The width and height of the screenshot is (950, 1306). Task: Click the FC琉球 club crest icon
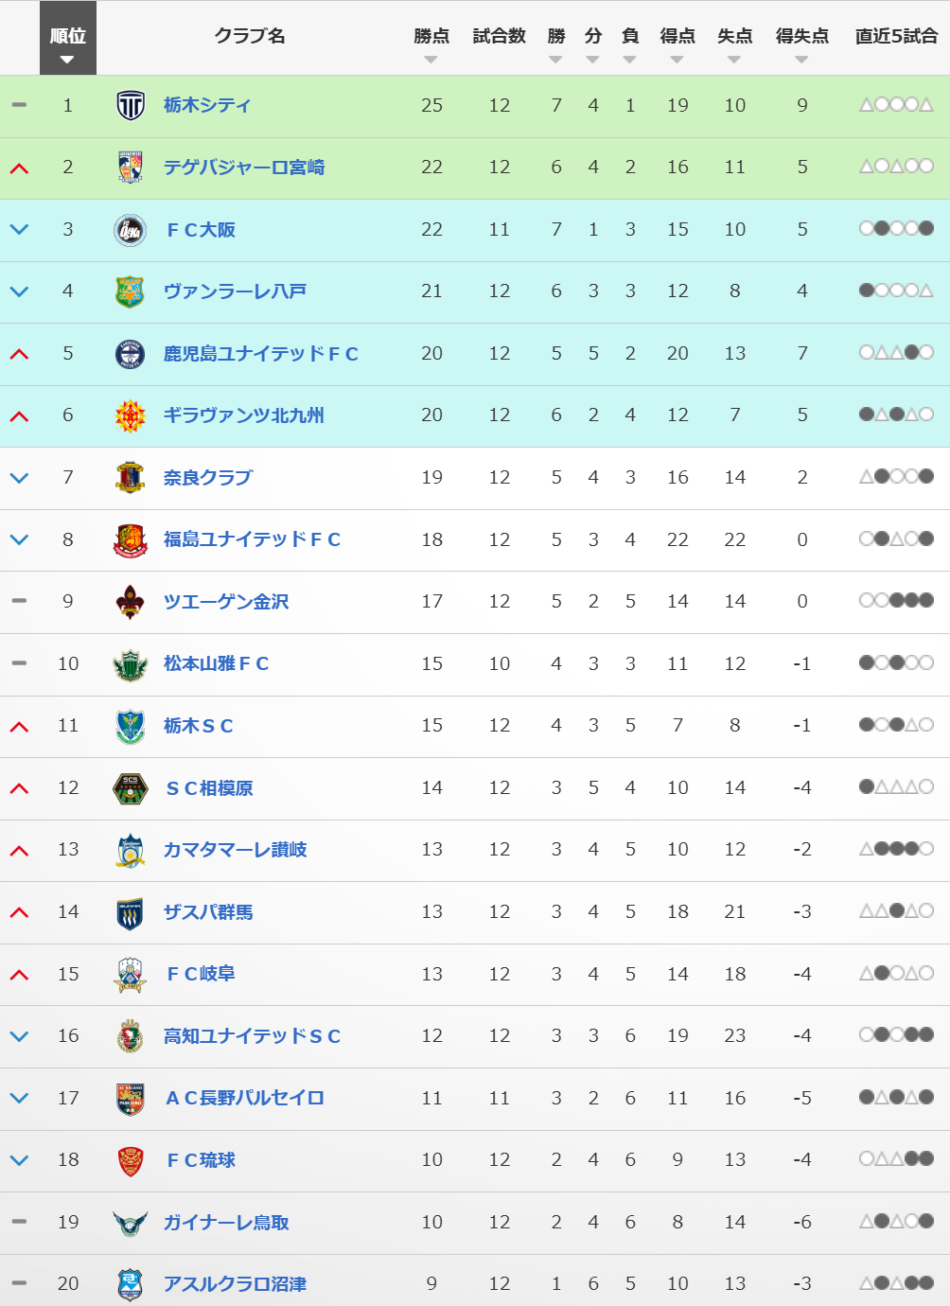130,1160
